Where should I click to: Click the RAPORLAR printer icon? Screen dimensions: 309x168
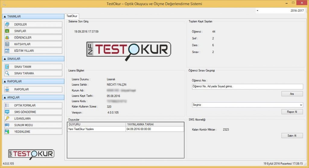[x=7, y=89]
